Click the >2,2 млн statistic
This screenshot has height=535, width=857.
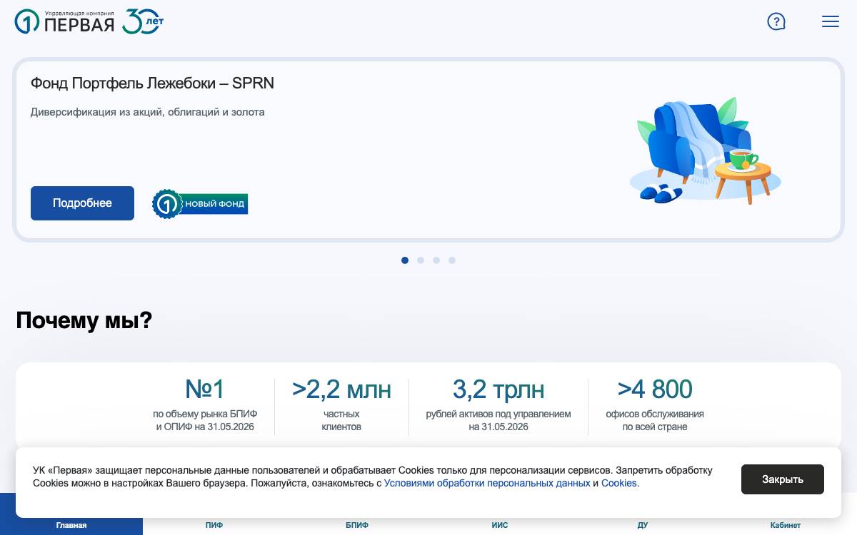click(341, 389)
